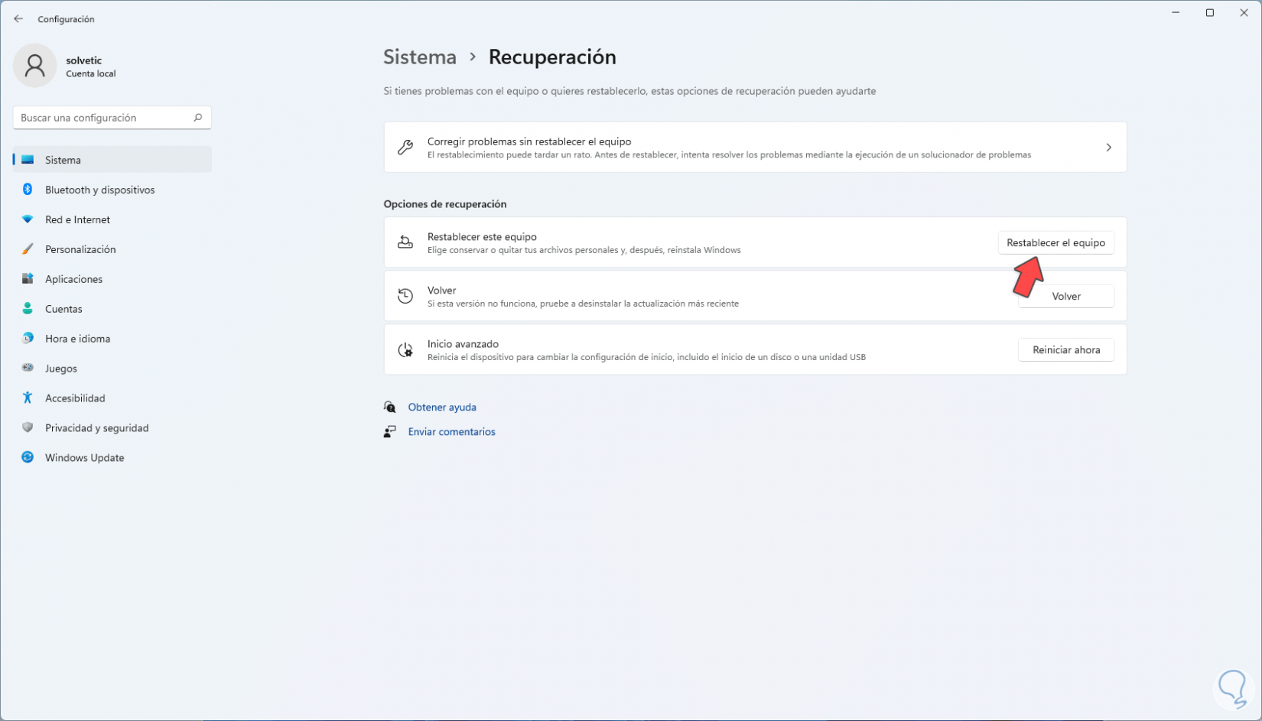
Task: Click the back arrow in Configuración
Action: pos(18,19)
